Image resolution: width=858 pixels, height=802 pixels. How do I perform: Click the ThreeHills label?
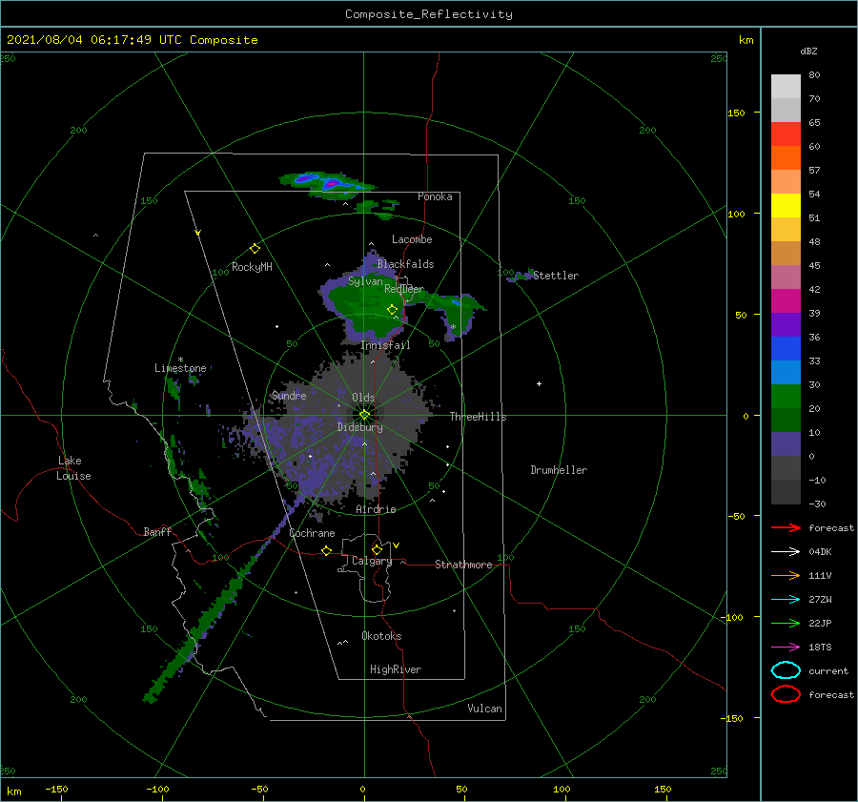(479, 417)
